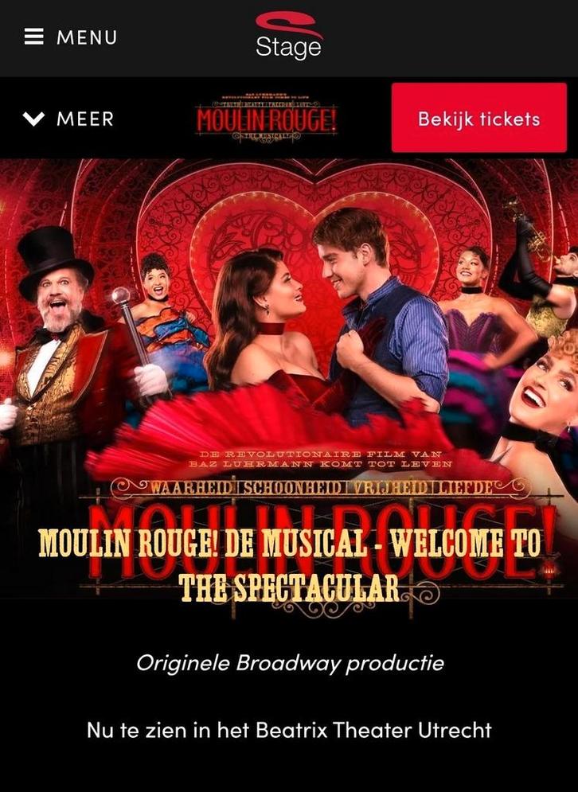
Task: Expand the MEER chevron arrow
Action: (x=34, y=119)
